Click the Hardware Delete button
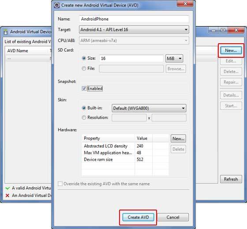Viewport: 247px width, 229px height. pyautogui.click(x=178, y=149)
